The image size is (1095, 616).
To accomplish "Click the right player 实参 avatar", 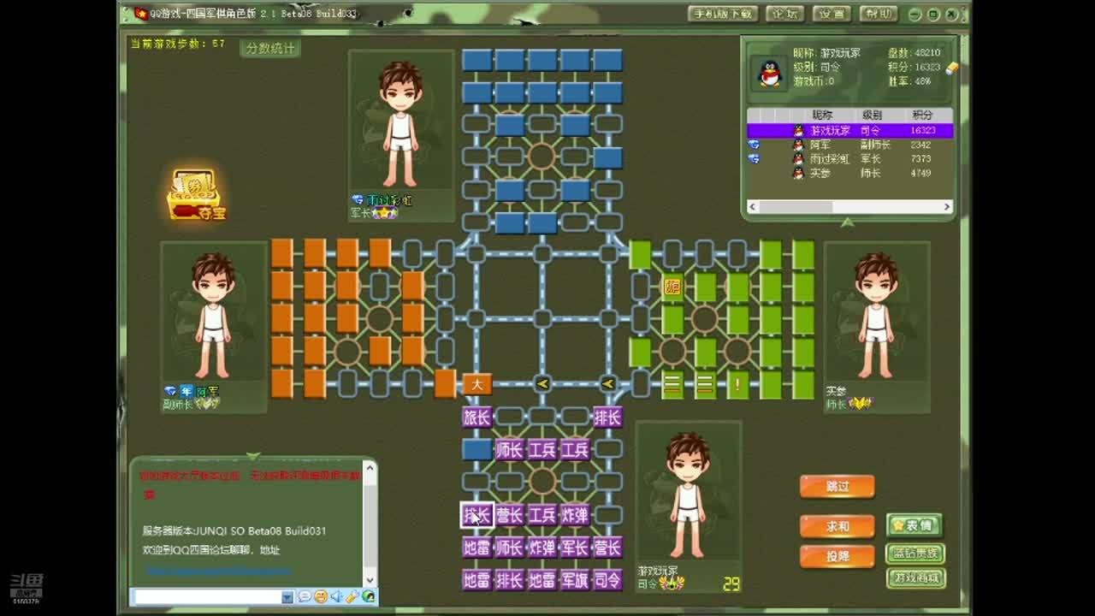I will click(x=875, y=315).
